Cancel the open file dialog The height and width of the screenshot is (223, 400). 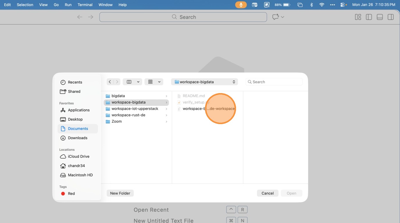pos(268,193)
